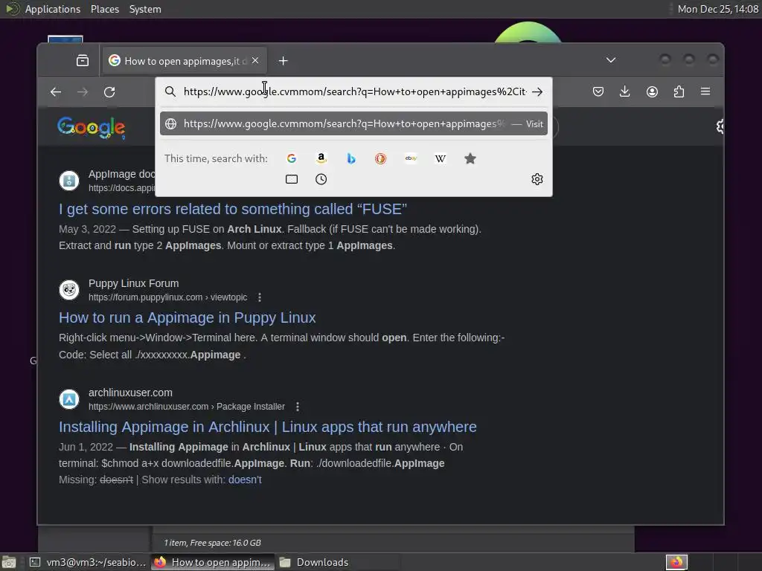The height and width of the screenshot is (571, 762).
Task: Open 'I get some errors related to FUSE' result
Action: (233, 209)
